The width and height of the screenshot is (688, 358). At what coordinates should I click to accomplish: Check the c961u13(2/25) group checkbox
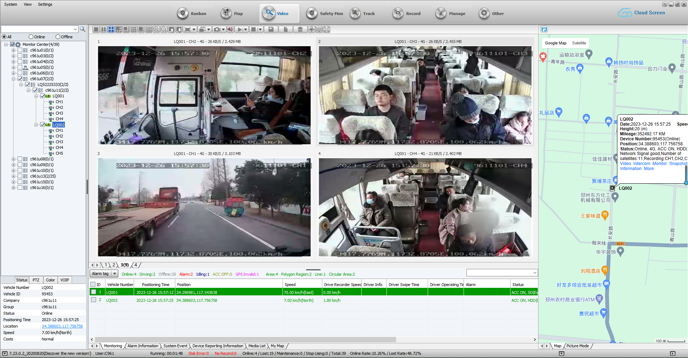pyautogui.click(x=20, y=176)
